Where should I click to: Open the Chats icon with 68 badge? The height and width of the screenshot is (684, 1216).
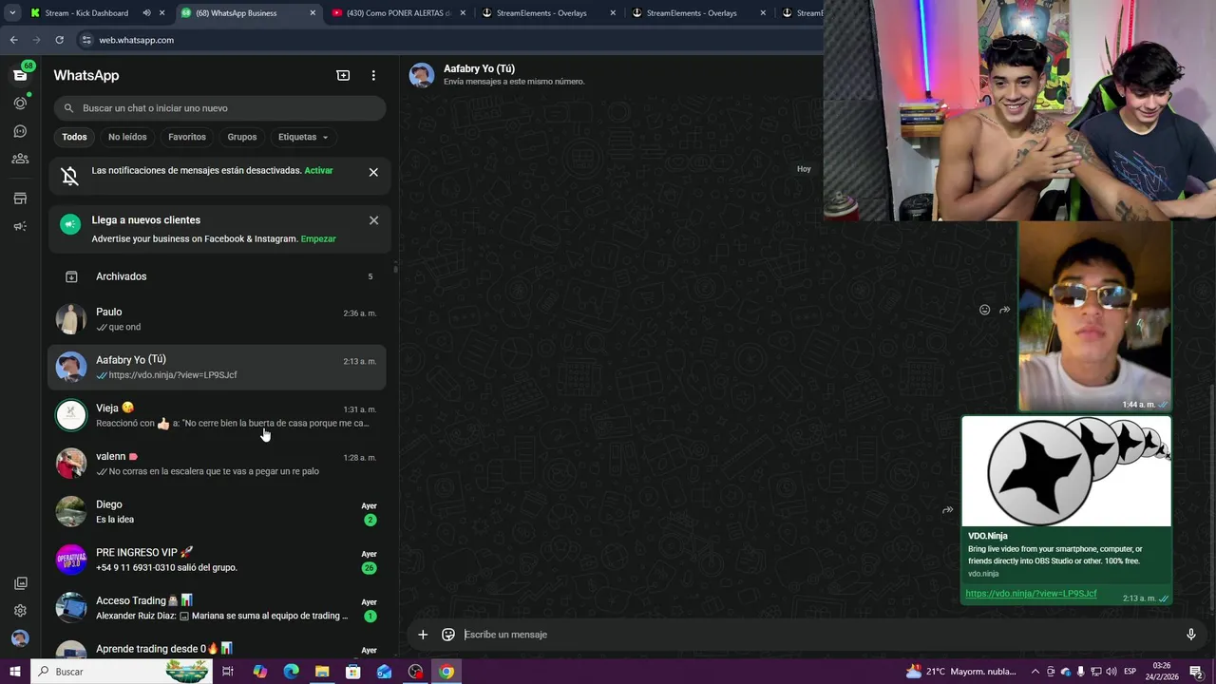[20, 74]
